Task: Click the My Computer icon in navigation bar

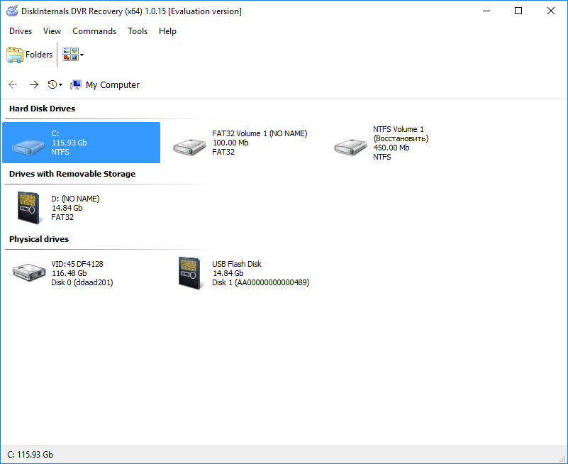Action: click(75, 84)
